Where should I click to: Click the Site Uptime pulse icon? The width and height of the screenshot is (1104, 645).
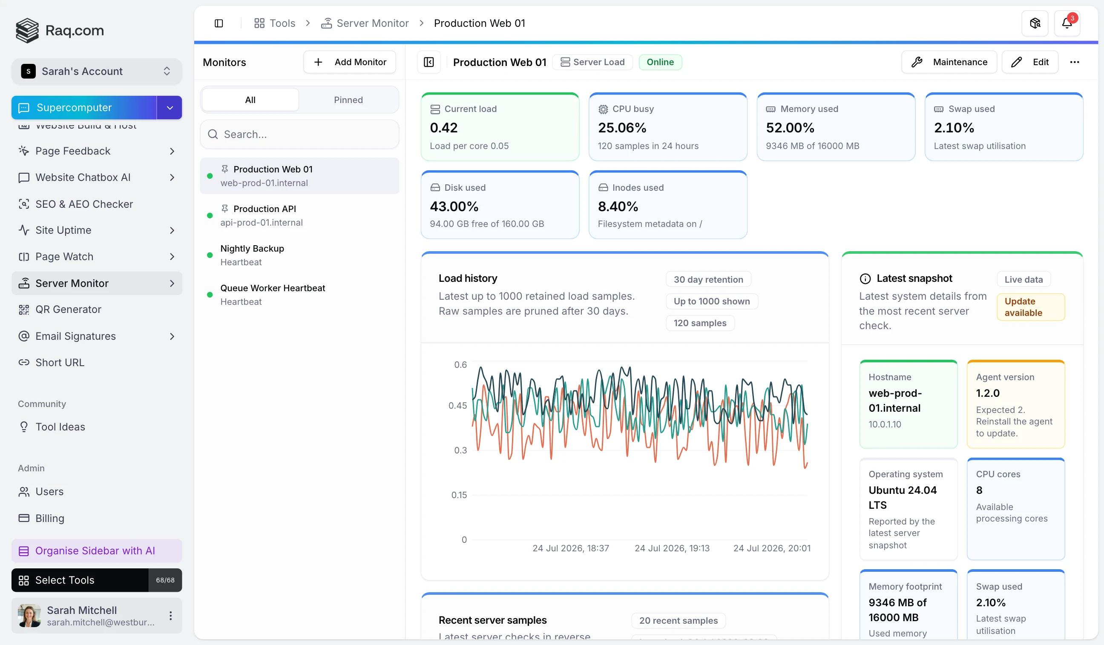tap(24, 230)
